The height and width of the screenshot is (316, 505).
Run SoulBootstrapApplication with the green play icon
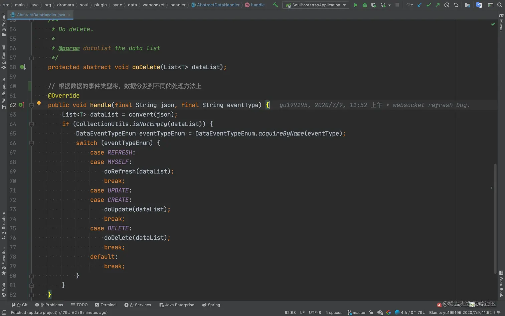(355, 5)
